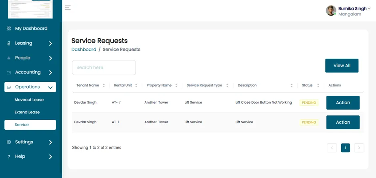Viewport: 376px width, 178px height.
Task: Click 'Lift Close Door Button Not Working' description
Action: [x=264, y=103]
